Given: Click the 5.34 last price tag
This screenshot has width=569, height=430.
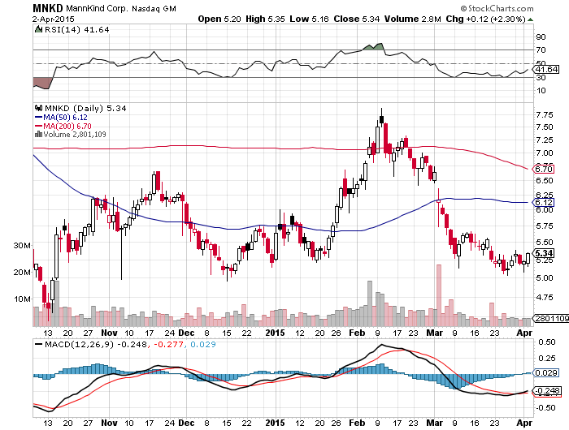Looking at the screenshot, I should tap(543, 253).
